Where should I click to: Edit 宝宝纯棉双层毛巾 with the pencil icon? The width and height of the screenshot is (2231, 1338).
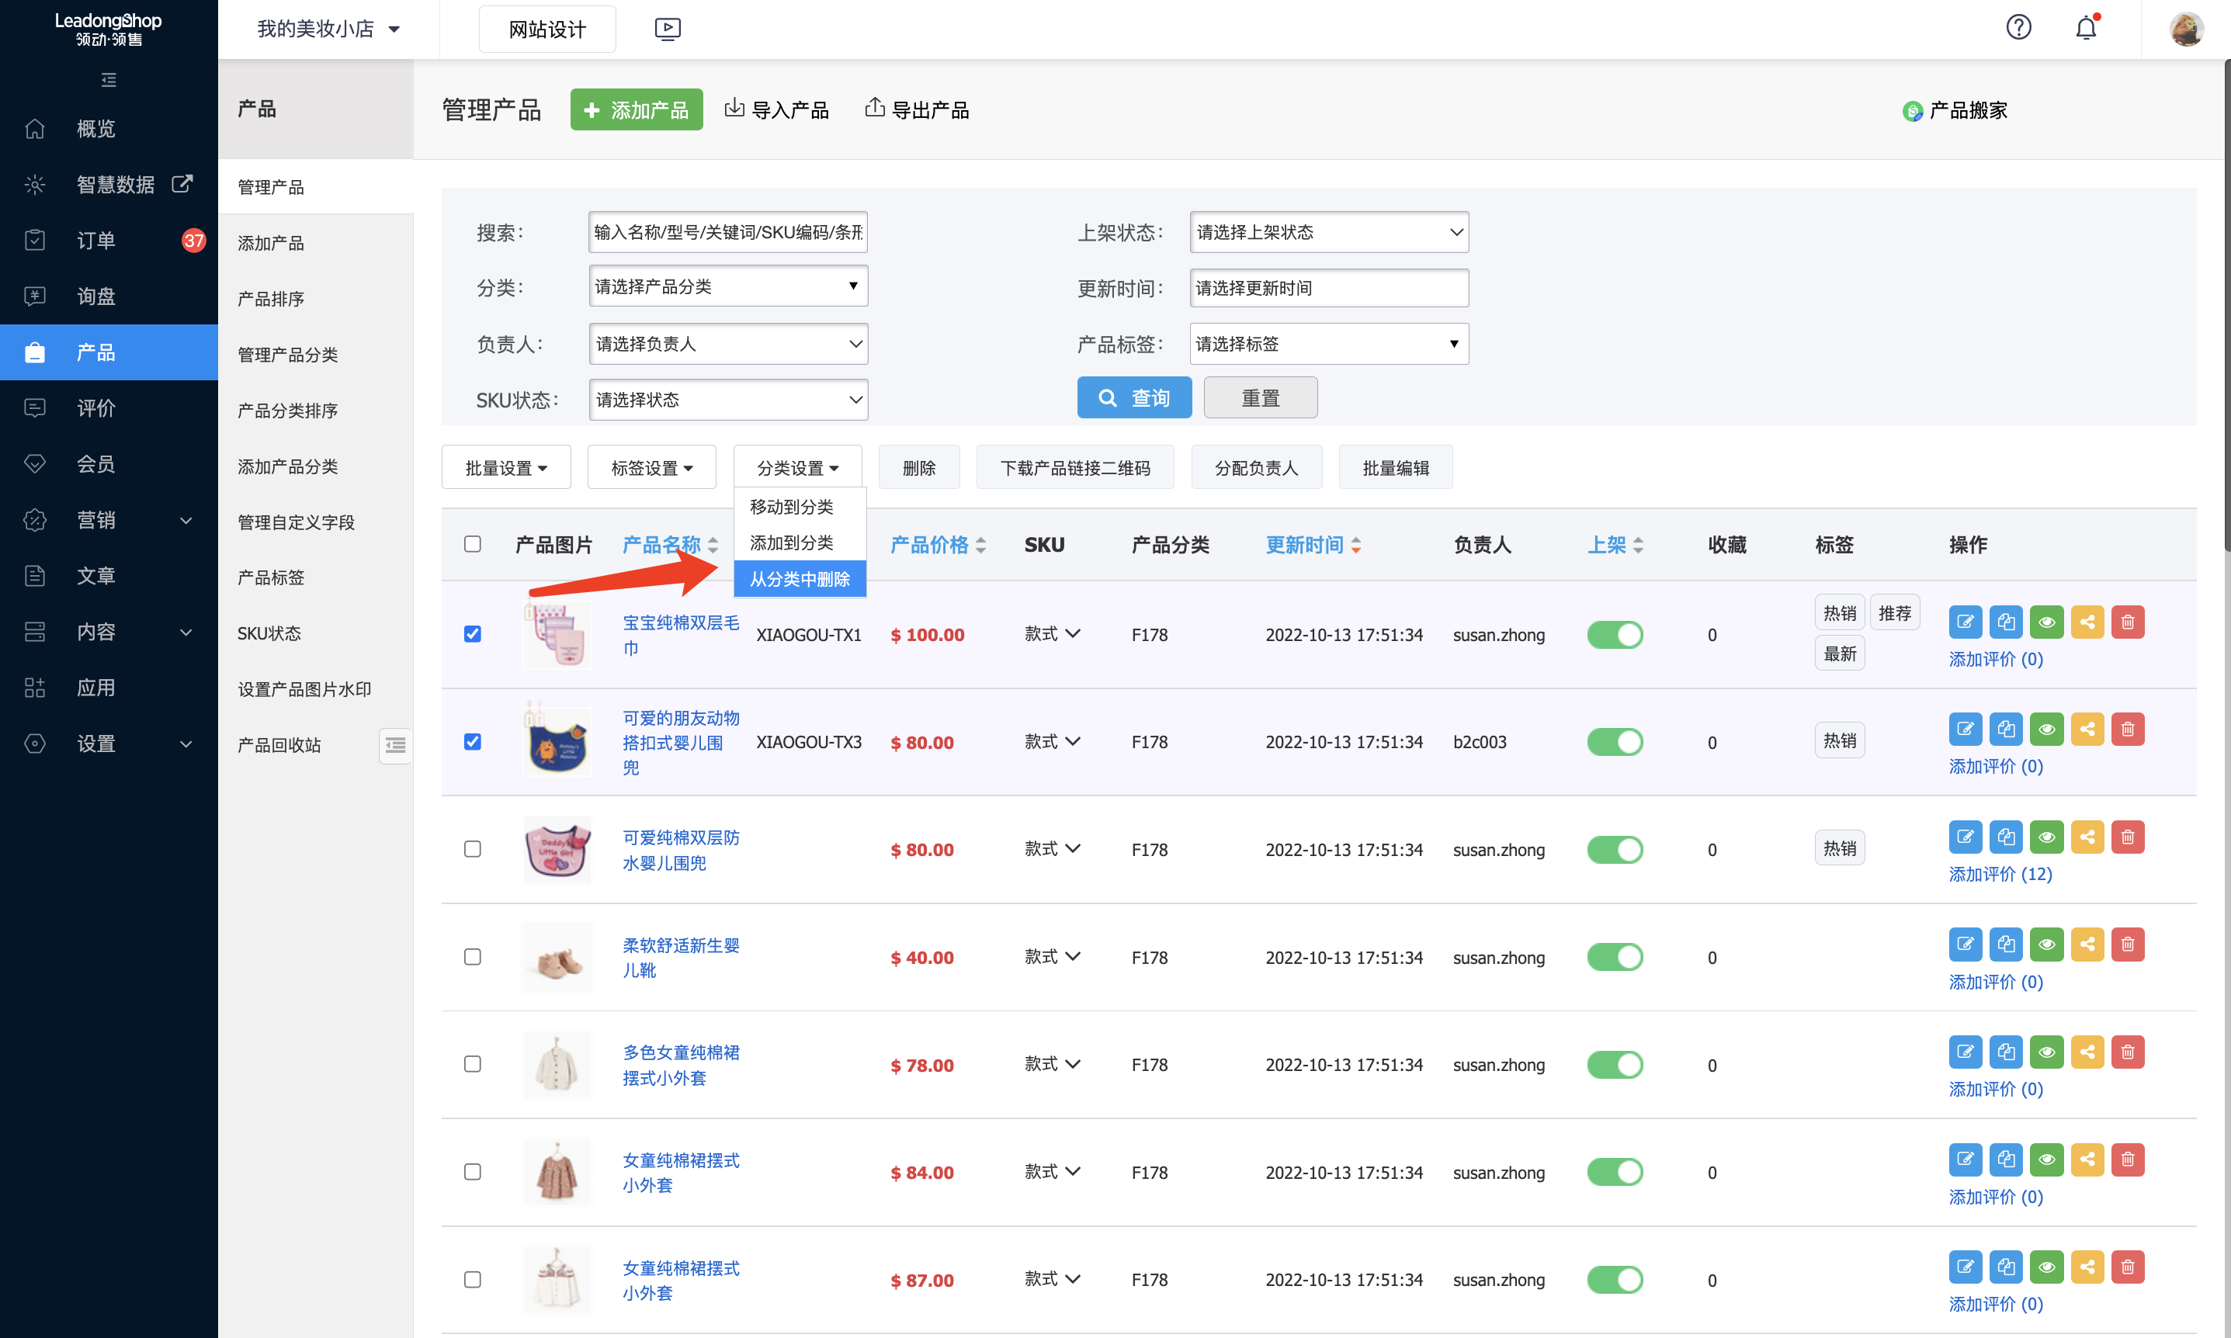pos(1965,621)
